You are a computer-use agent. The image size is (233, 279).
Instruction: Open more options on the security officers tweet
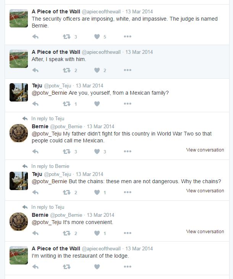point(128,37)
